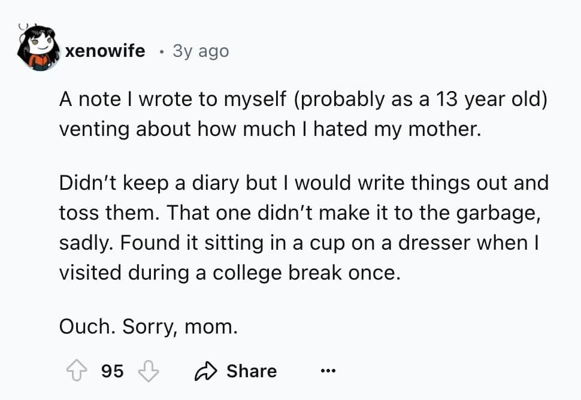Click the vote count of 95
Screen dimensions: 581x400
112,371
